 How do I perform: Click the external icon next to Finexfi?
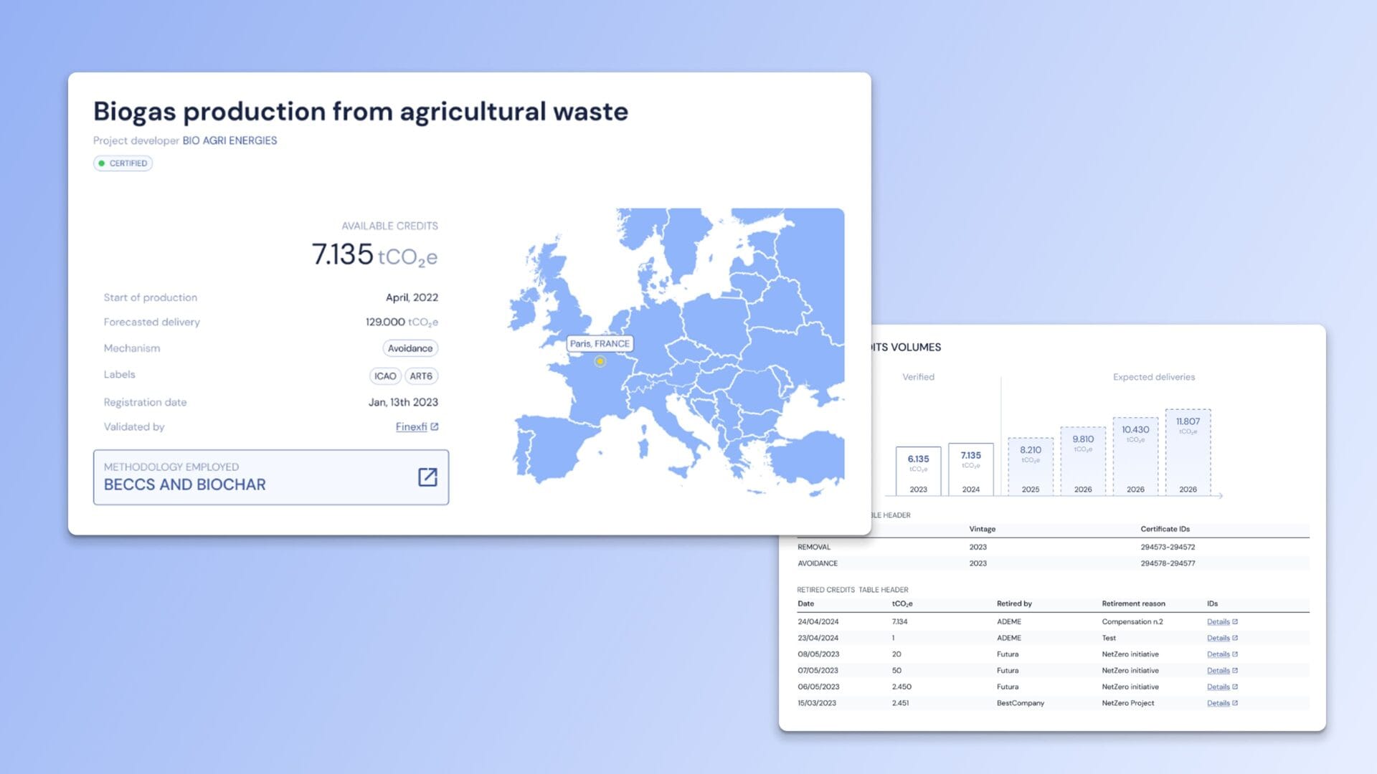(435, 426)
